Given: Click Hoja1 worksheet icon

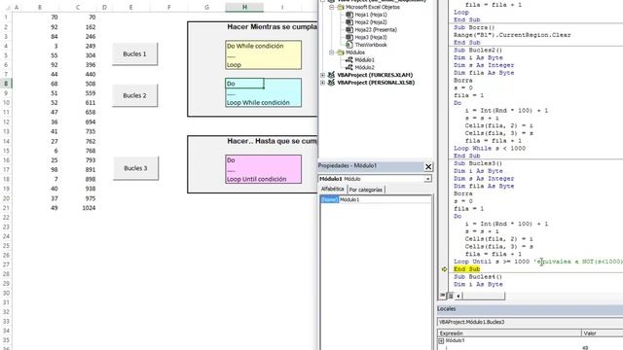Looking at the screenshot, I should pos(349,15).
